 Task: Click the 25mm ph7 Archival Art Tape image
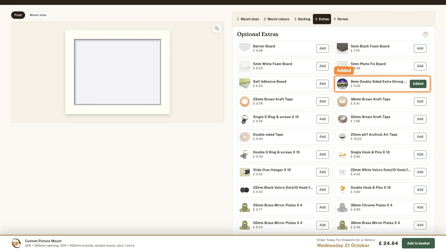tap(342, 137)
